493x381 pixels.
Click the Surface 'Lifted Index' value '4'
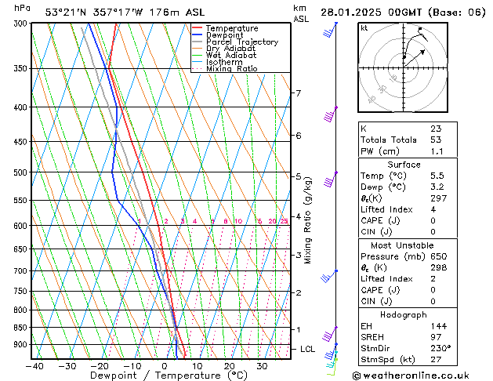tap(433, 209)
